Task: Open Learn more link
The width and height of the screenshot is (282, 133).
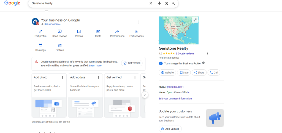Action: coord(95,66)
